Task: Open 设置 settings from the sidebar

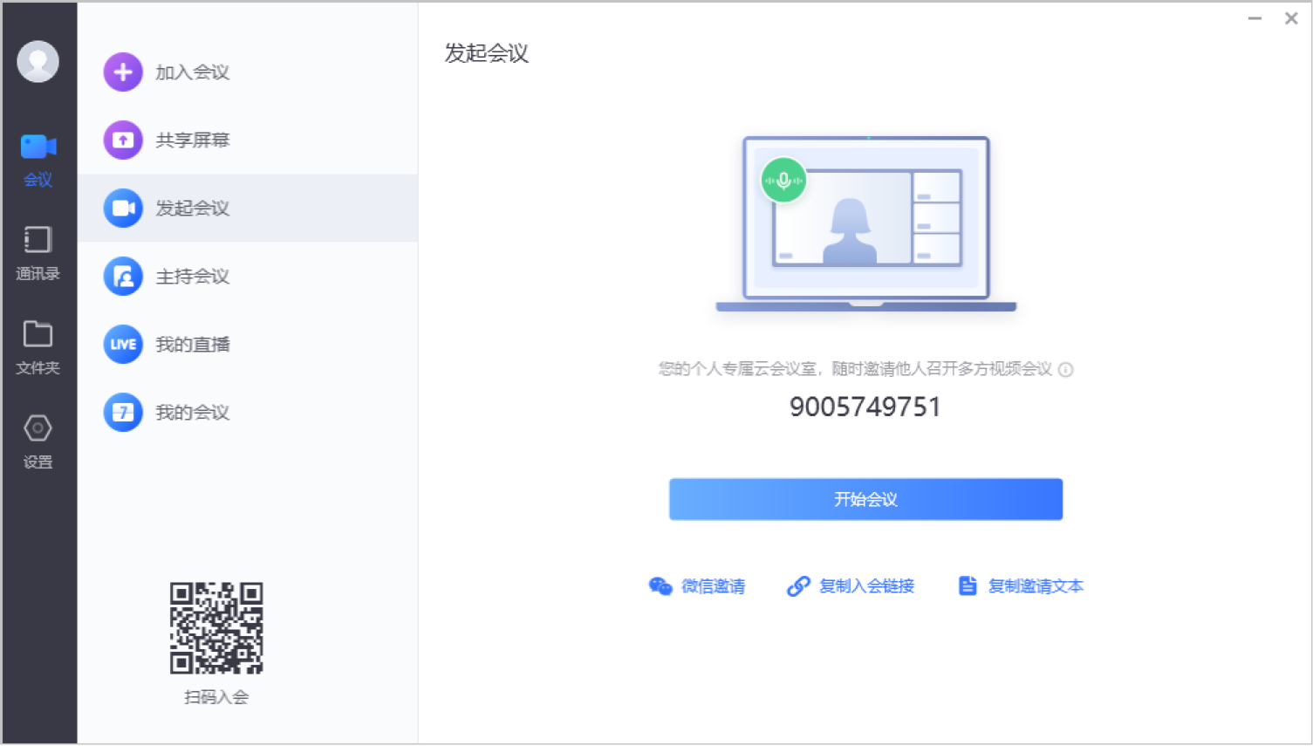Action: [38, 441]
